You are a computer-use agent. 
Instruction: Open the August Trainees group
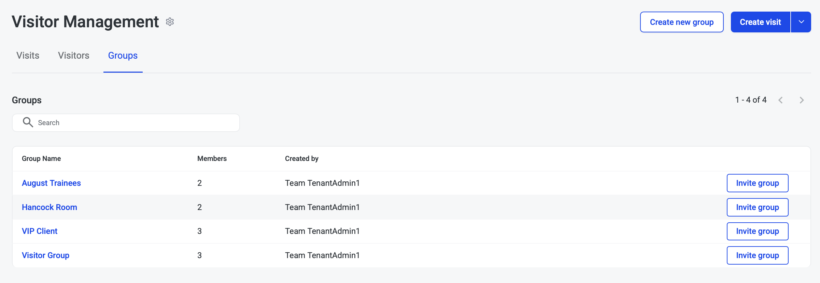pos(51,183)
